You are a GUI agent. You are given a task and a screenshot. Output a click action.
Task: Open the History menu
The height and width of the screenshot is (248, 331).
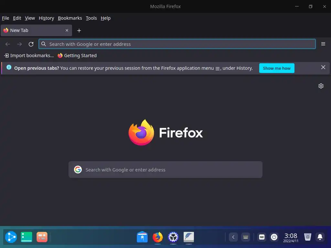point(47,18)
